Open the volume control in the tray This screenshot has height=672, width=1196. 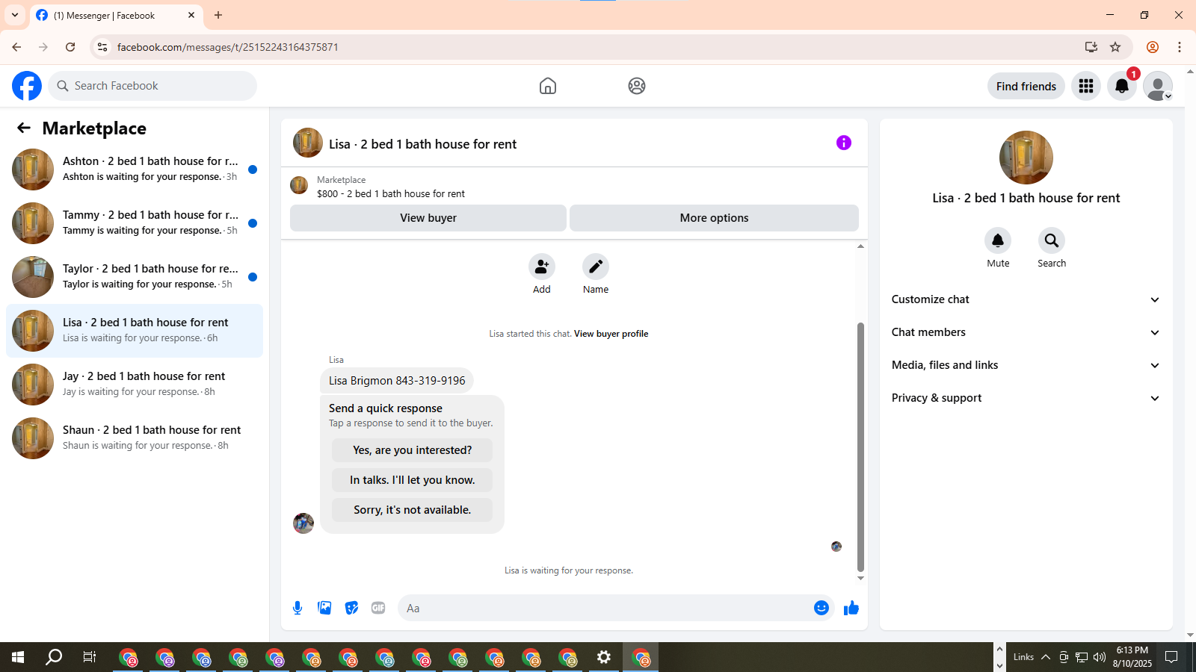(x=1099, y=657)
